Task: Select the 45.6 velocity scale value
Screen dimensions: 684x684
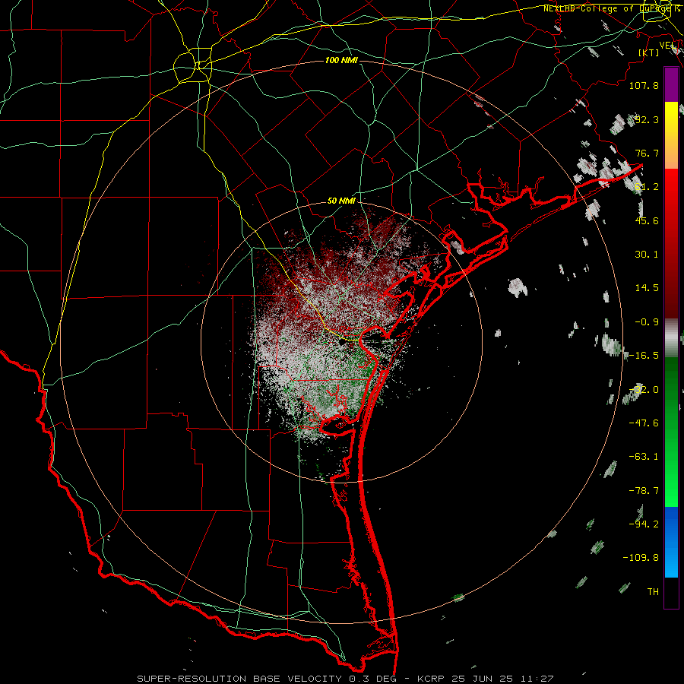Action: [x=647, y=220]
